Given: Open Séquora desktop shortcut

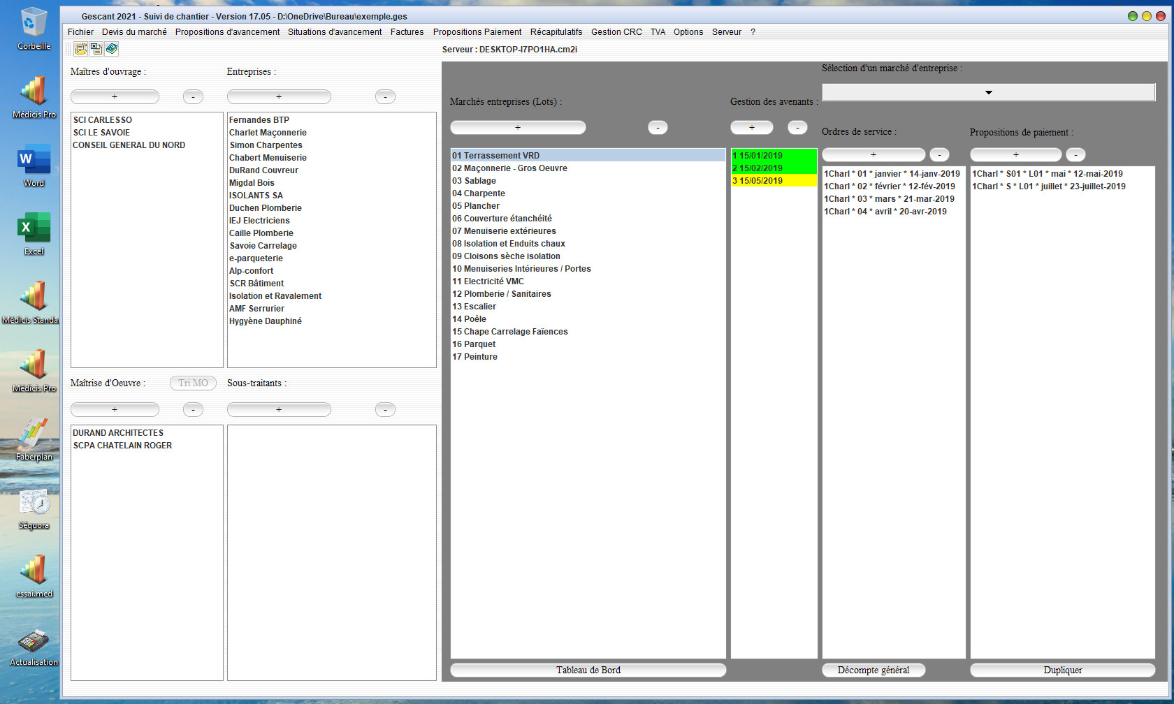Looking at the screenshot, I should point(34,508).
